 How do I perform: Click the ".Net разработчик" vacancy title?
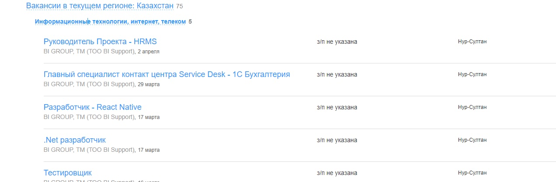coord(75,140)
